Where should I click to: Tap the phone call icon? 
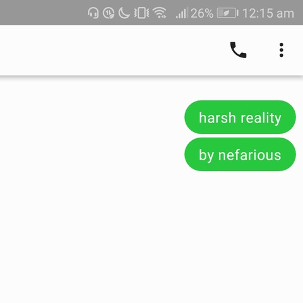tap(238, 50)
